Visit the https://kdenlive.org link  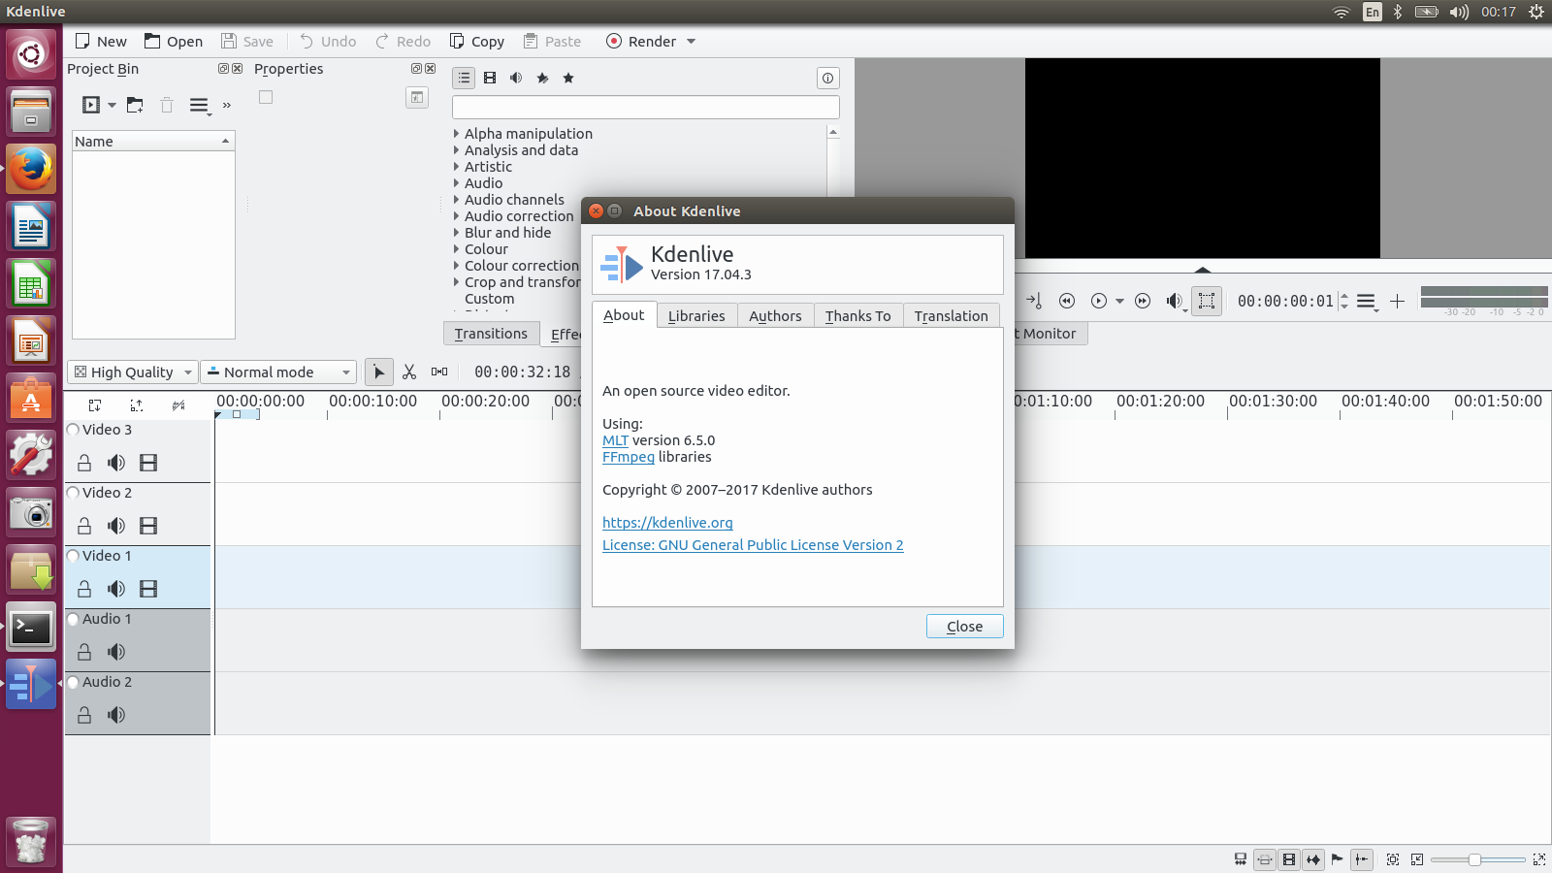coord(667,523)
